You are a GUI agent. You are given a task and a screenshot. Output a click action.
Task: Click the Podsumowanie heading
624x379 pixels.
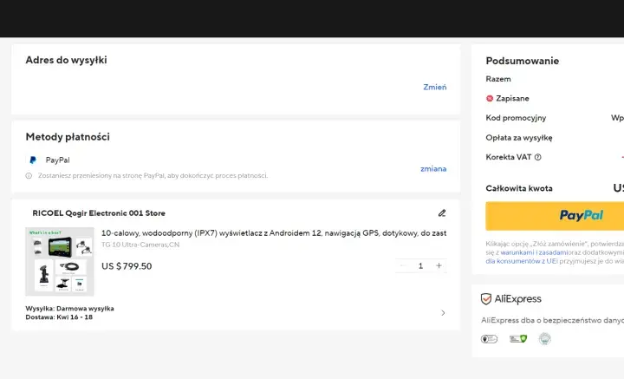pos(522,61)
